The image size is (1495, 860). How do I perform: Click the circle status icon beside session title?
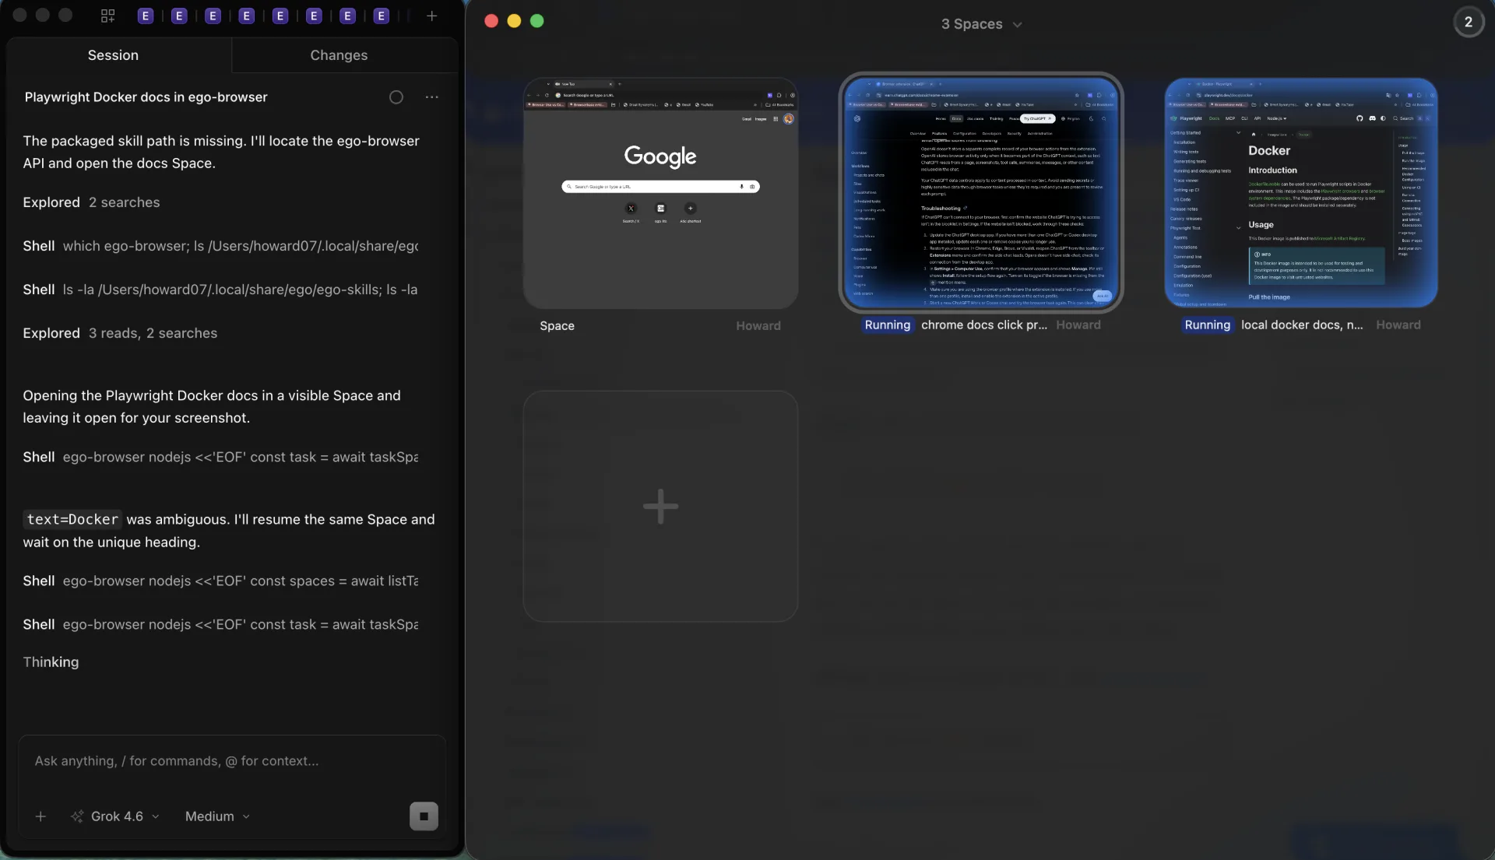click(x=396, y=97)
